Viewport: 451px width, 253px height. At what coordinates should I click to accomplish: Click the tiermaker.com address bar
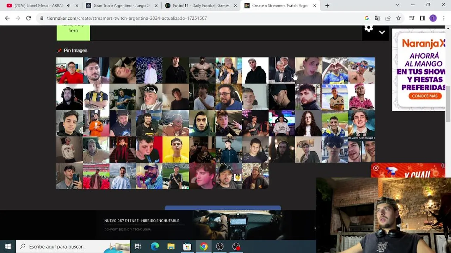tap(201, 18)
